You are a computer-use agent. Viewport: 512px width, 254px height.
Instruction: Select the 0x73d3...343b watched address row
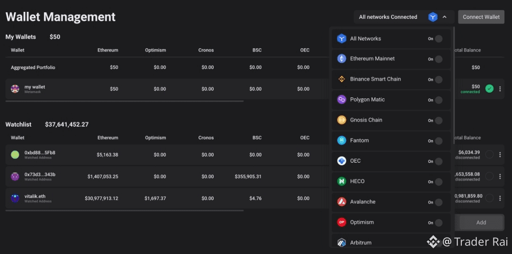click(40, 176)
